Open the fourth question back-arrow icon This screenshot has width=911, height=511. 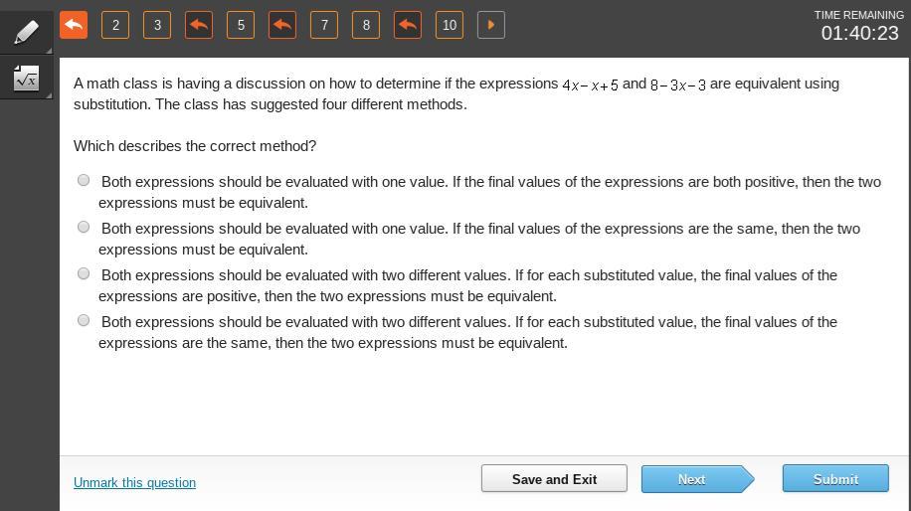[199, 25]
